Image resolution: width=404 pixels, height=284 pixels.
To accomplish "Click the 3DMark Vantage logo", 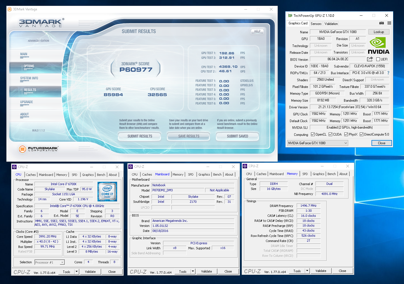I will [41, 23].
